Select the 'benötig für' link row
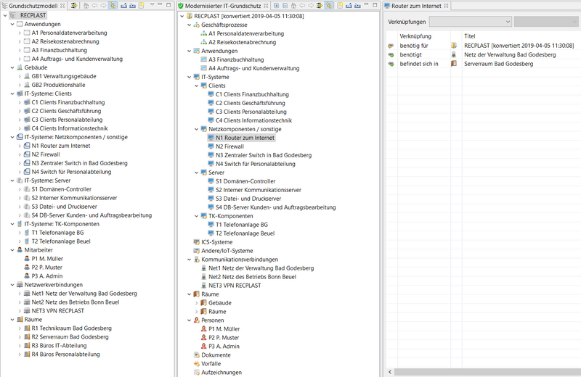 (484, 46)
